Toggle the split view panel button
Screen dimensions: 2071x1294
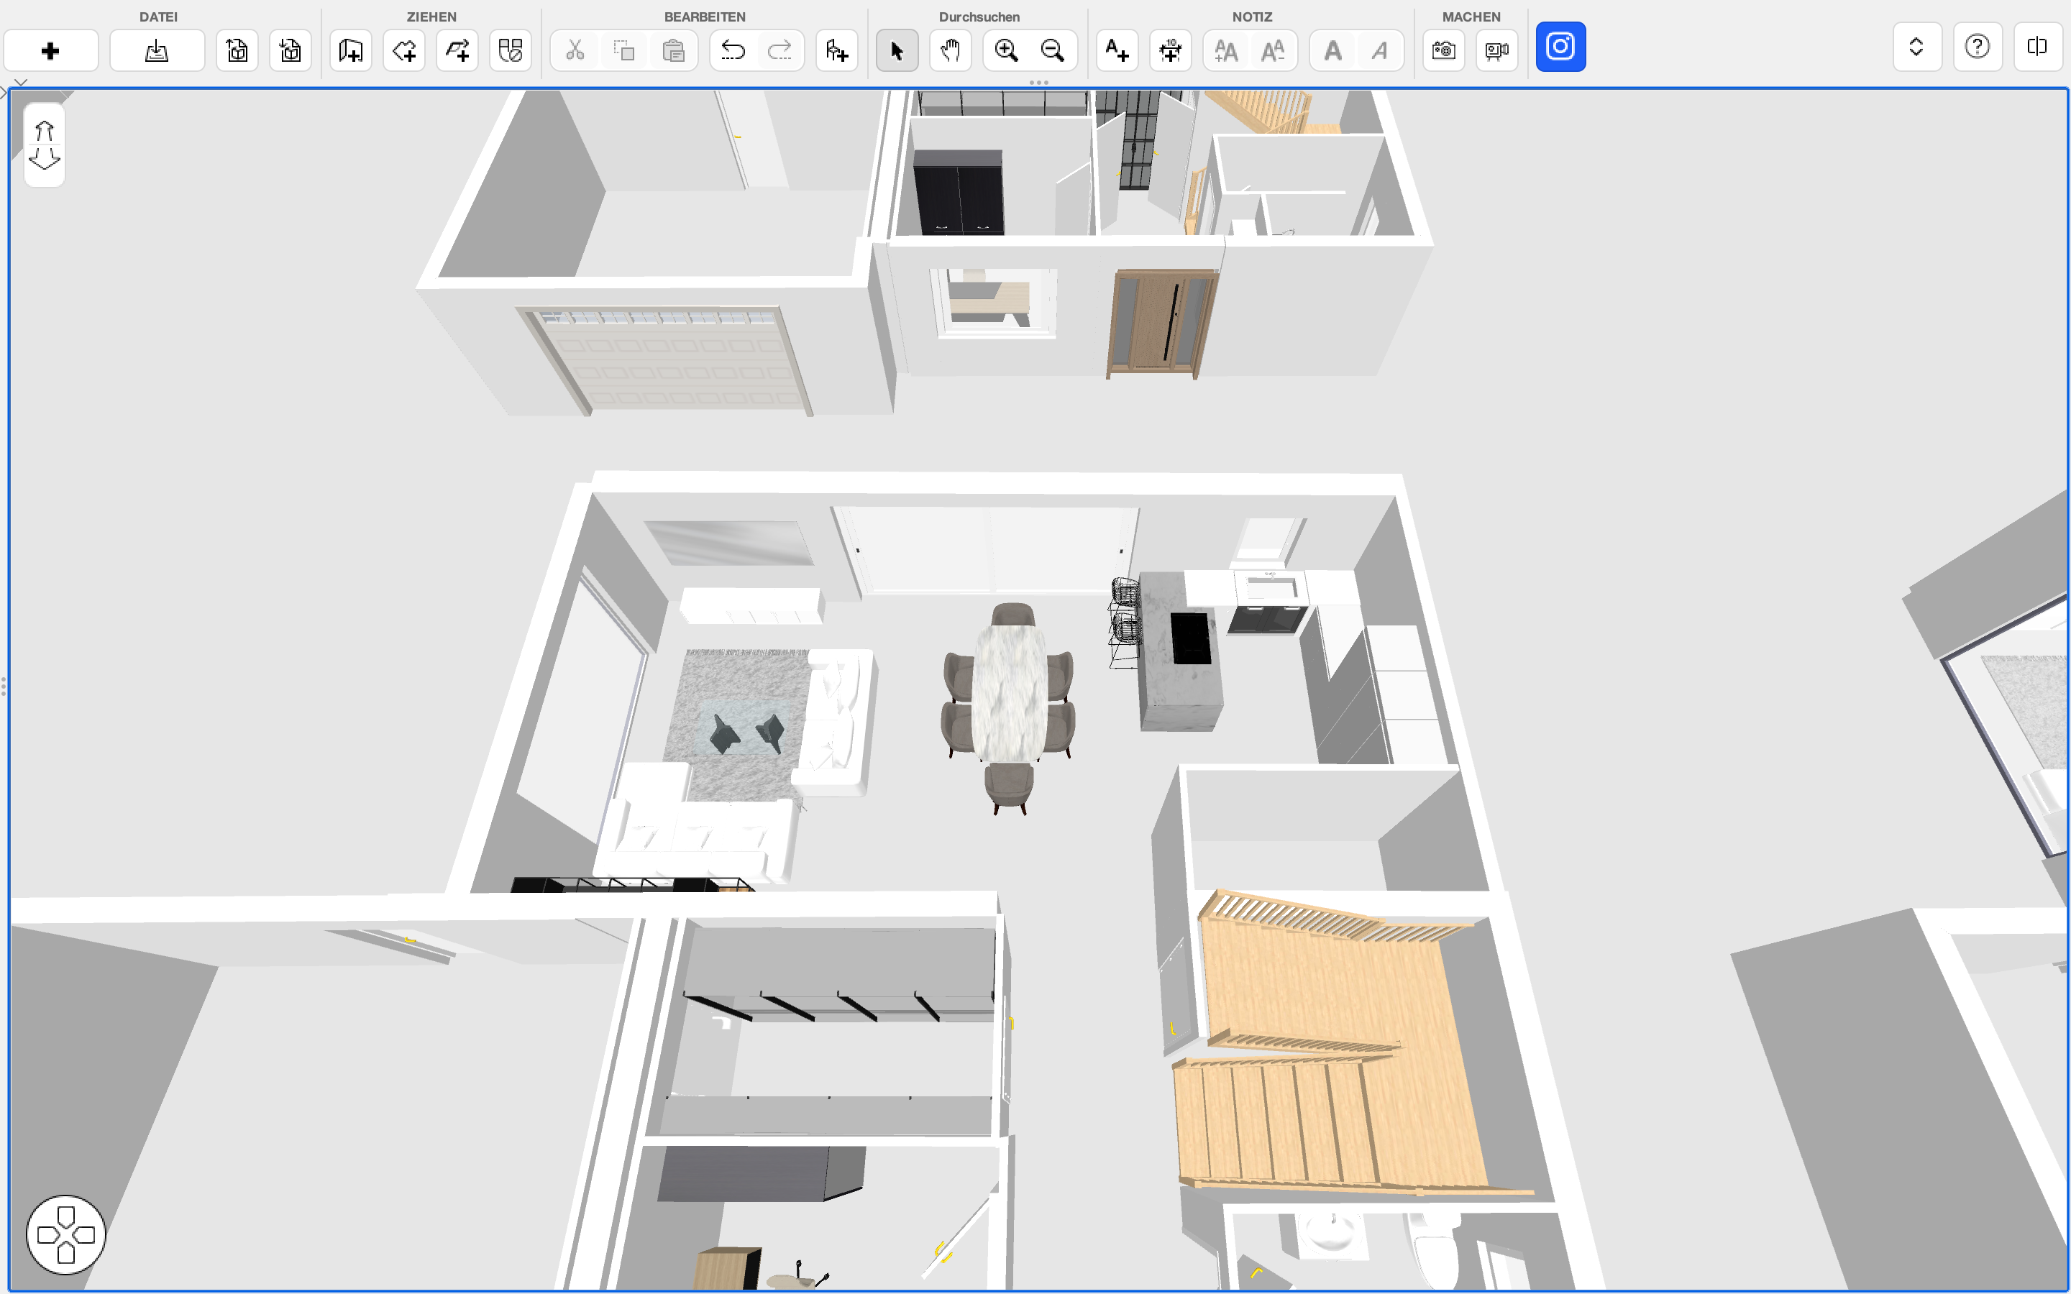tap(2036, 46)
